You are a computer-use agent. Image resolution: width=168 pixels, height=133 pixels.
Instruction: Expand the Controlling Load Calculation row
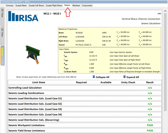pyautogui.click(x=25, y=88)
